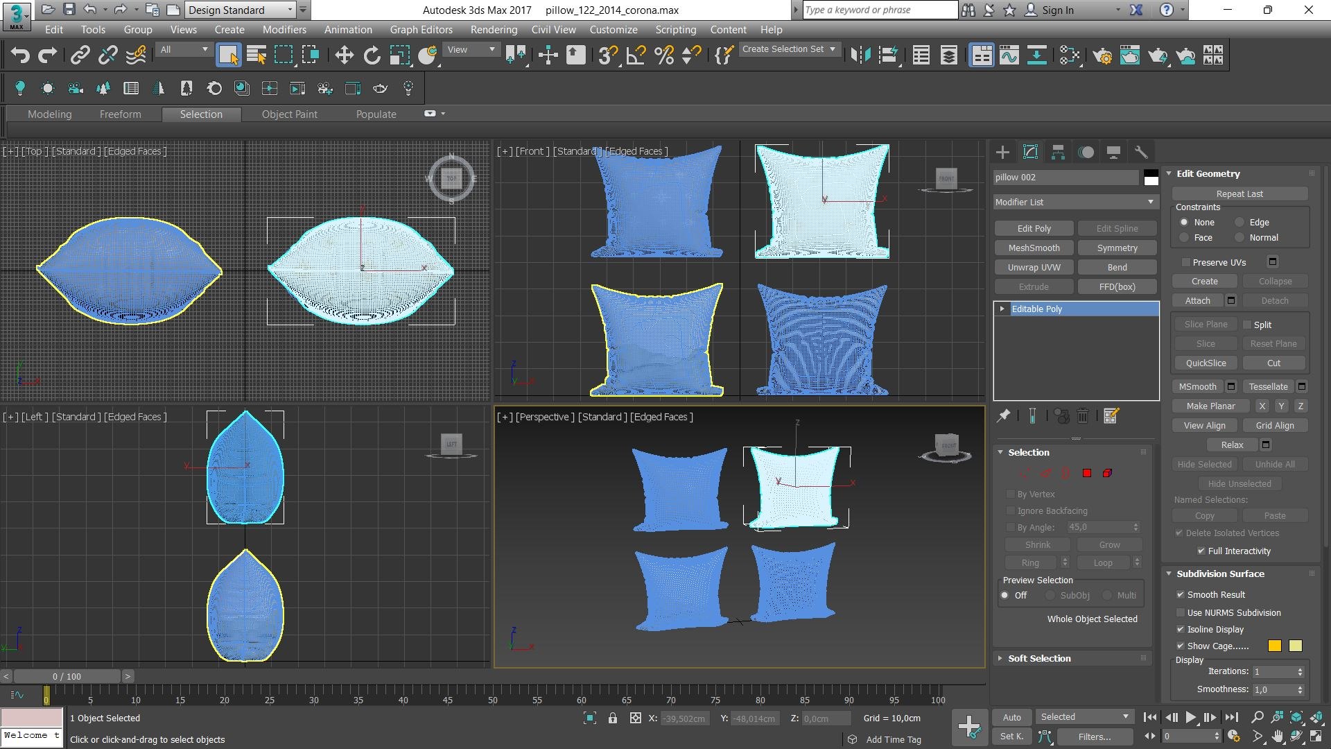Click the Mirror tool icon

click(x=860, y=55)
